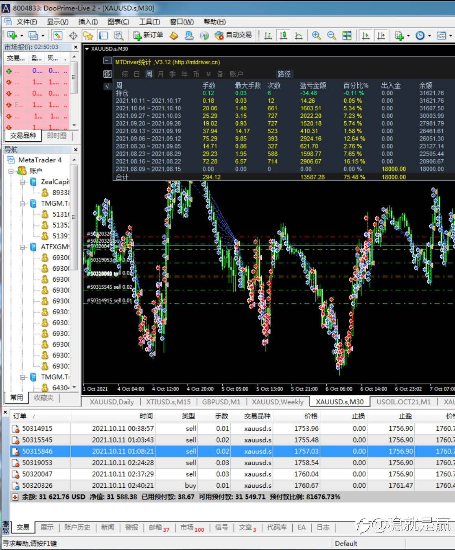Screen dimensions: 455x550
Task: Switch chart to bar chart style
Action: coord(268,35)
